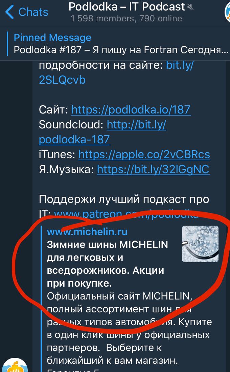The image size is (230, 372).
Task: Click the Michelin winter tire thumbnail
Action: click(200, 244)
